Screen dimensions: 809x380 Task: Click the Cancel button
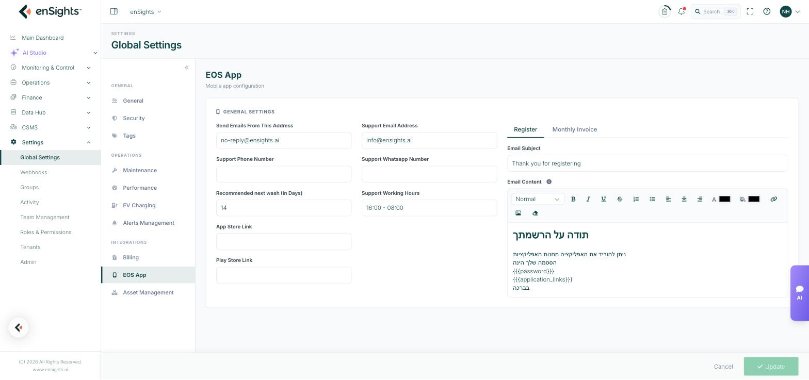coord(723,367)
